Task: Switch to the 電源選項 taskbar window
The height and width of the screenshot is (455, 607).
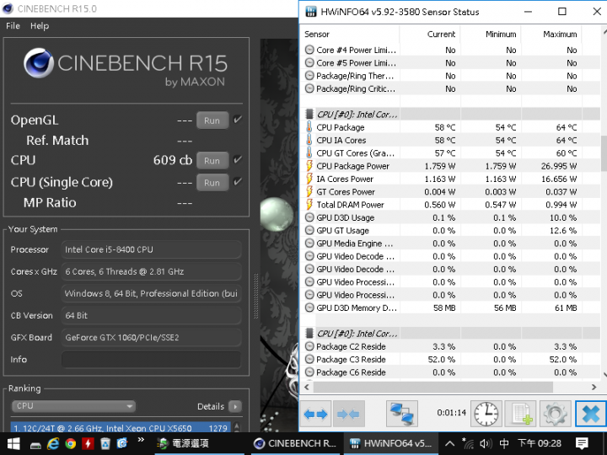Action: (200, 443)
